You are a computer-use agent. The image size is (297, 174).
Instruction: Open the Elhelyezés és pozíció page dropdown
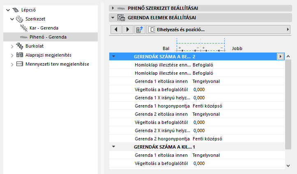(218, 30)
